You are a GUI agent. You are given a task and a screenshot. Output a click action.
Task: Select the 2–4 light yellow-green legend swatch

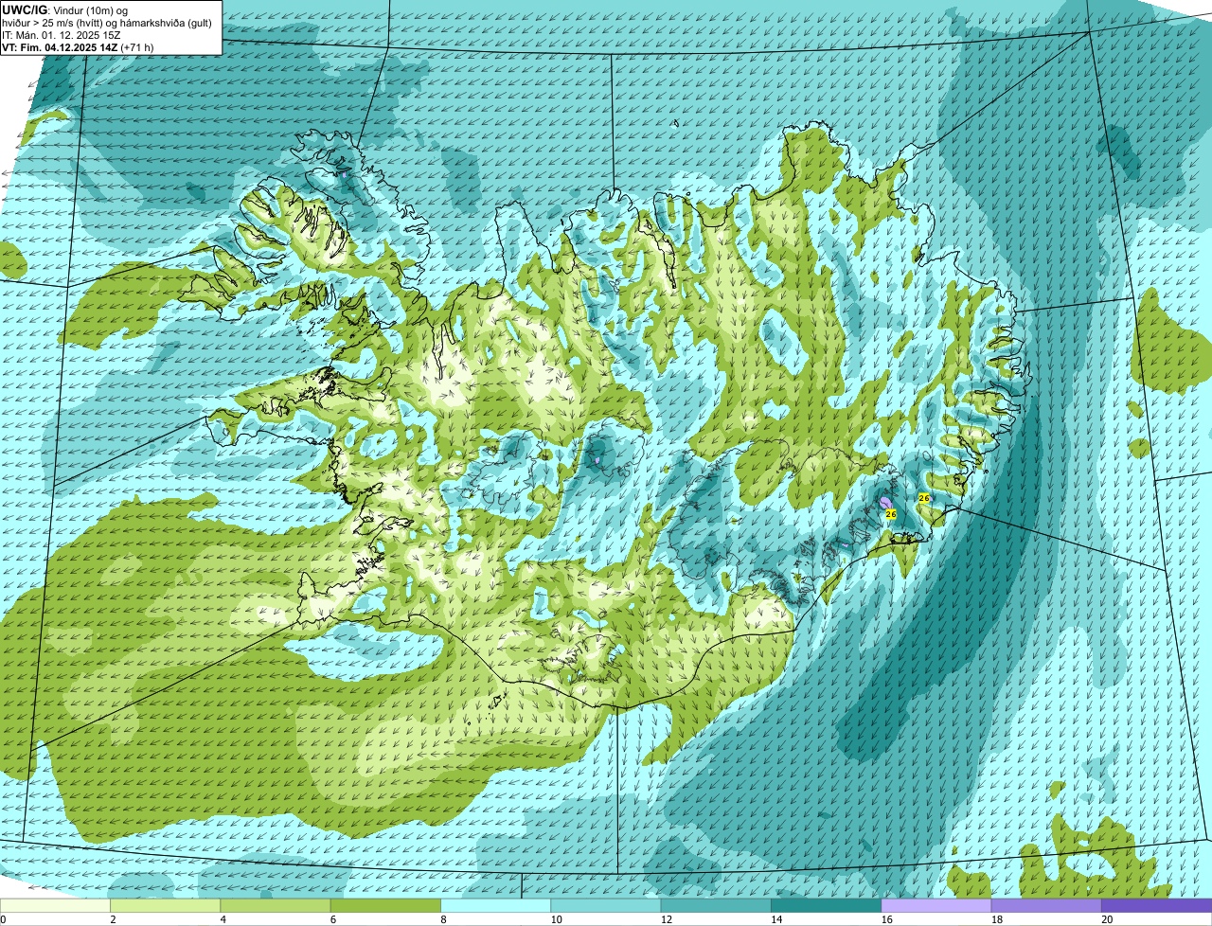[165, 905]
